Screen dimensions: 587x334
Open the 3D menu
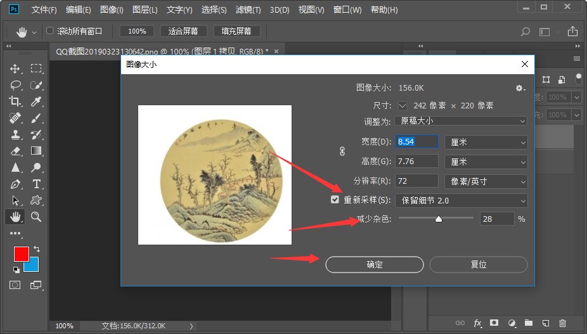pos(280,10)
